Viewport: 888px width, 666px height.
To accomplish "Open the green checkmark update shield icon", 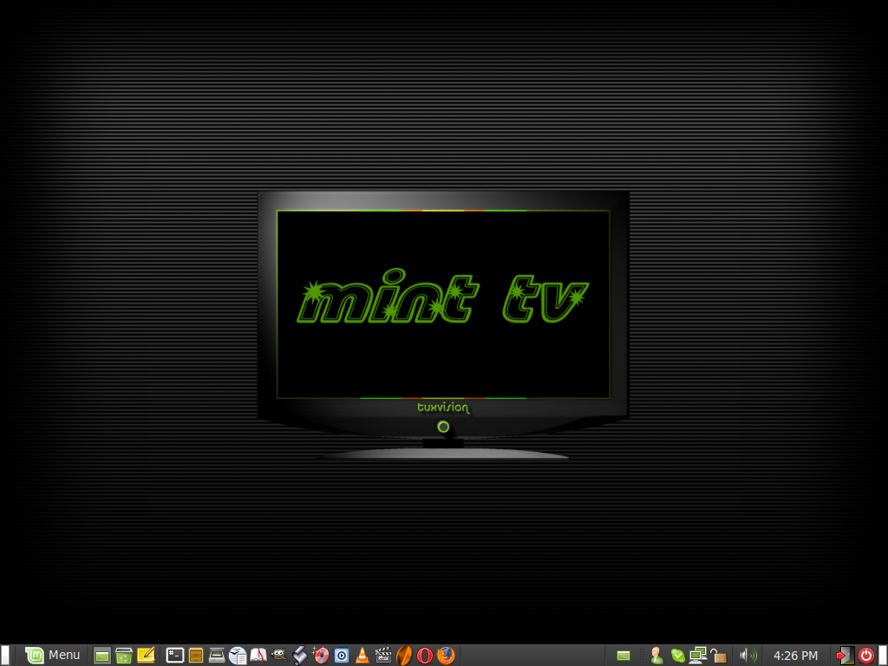I will point(678,656).
